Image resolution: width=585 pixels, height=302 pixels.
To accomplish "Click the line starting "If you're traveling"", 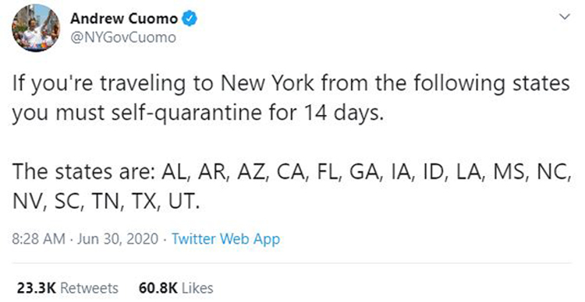I will click(291, 84).
